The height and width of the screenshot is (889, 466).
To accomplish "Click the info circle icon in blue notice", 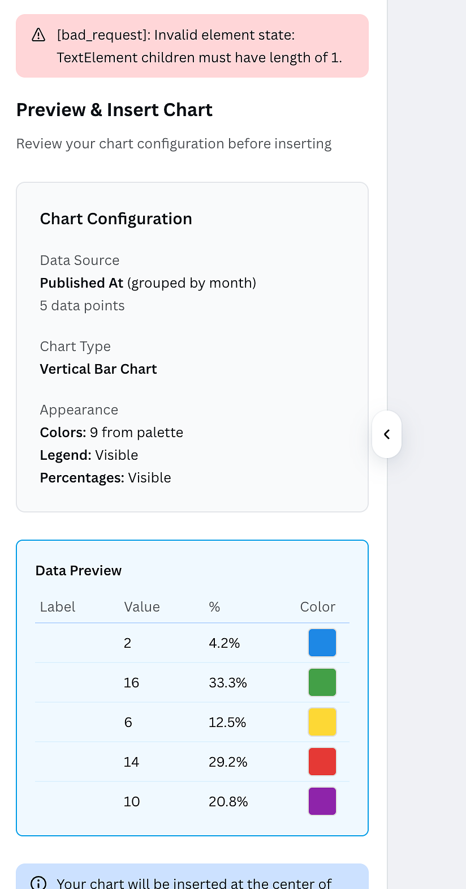I will (38, 883).
